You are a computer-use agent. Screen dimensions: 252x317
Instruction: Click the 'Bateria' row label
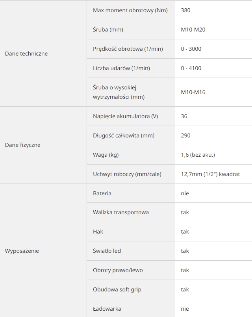(102, 193)
